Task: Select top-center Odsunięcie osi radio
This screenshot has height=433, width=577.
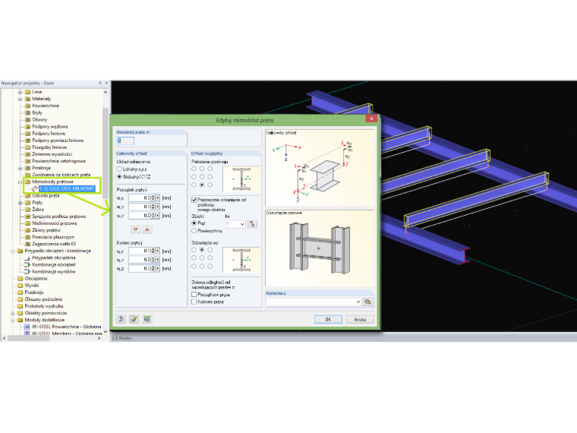Action: pos(202,250)
